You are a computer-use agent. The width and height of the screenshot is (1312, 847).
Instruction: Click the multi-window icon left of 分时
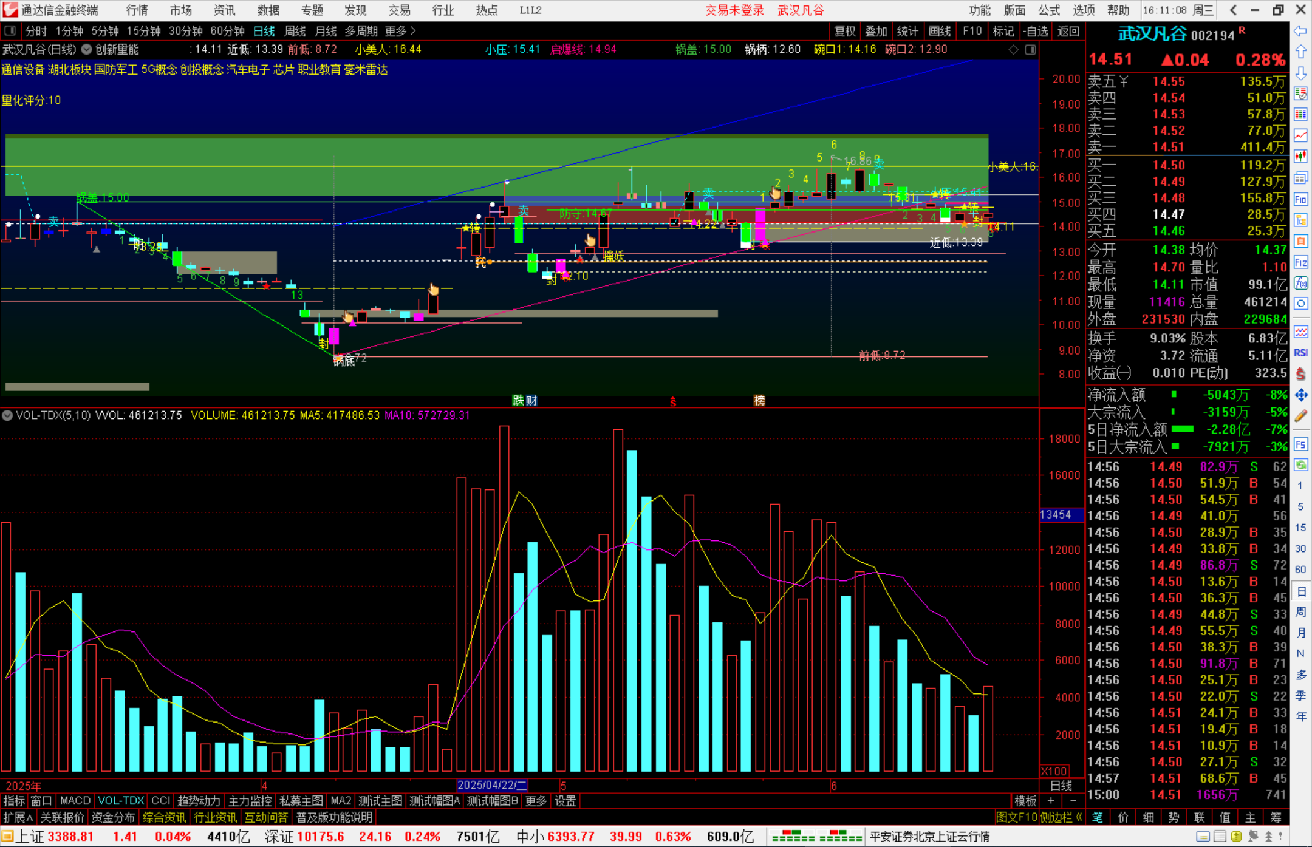pos(10,31)
